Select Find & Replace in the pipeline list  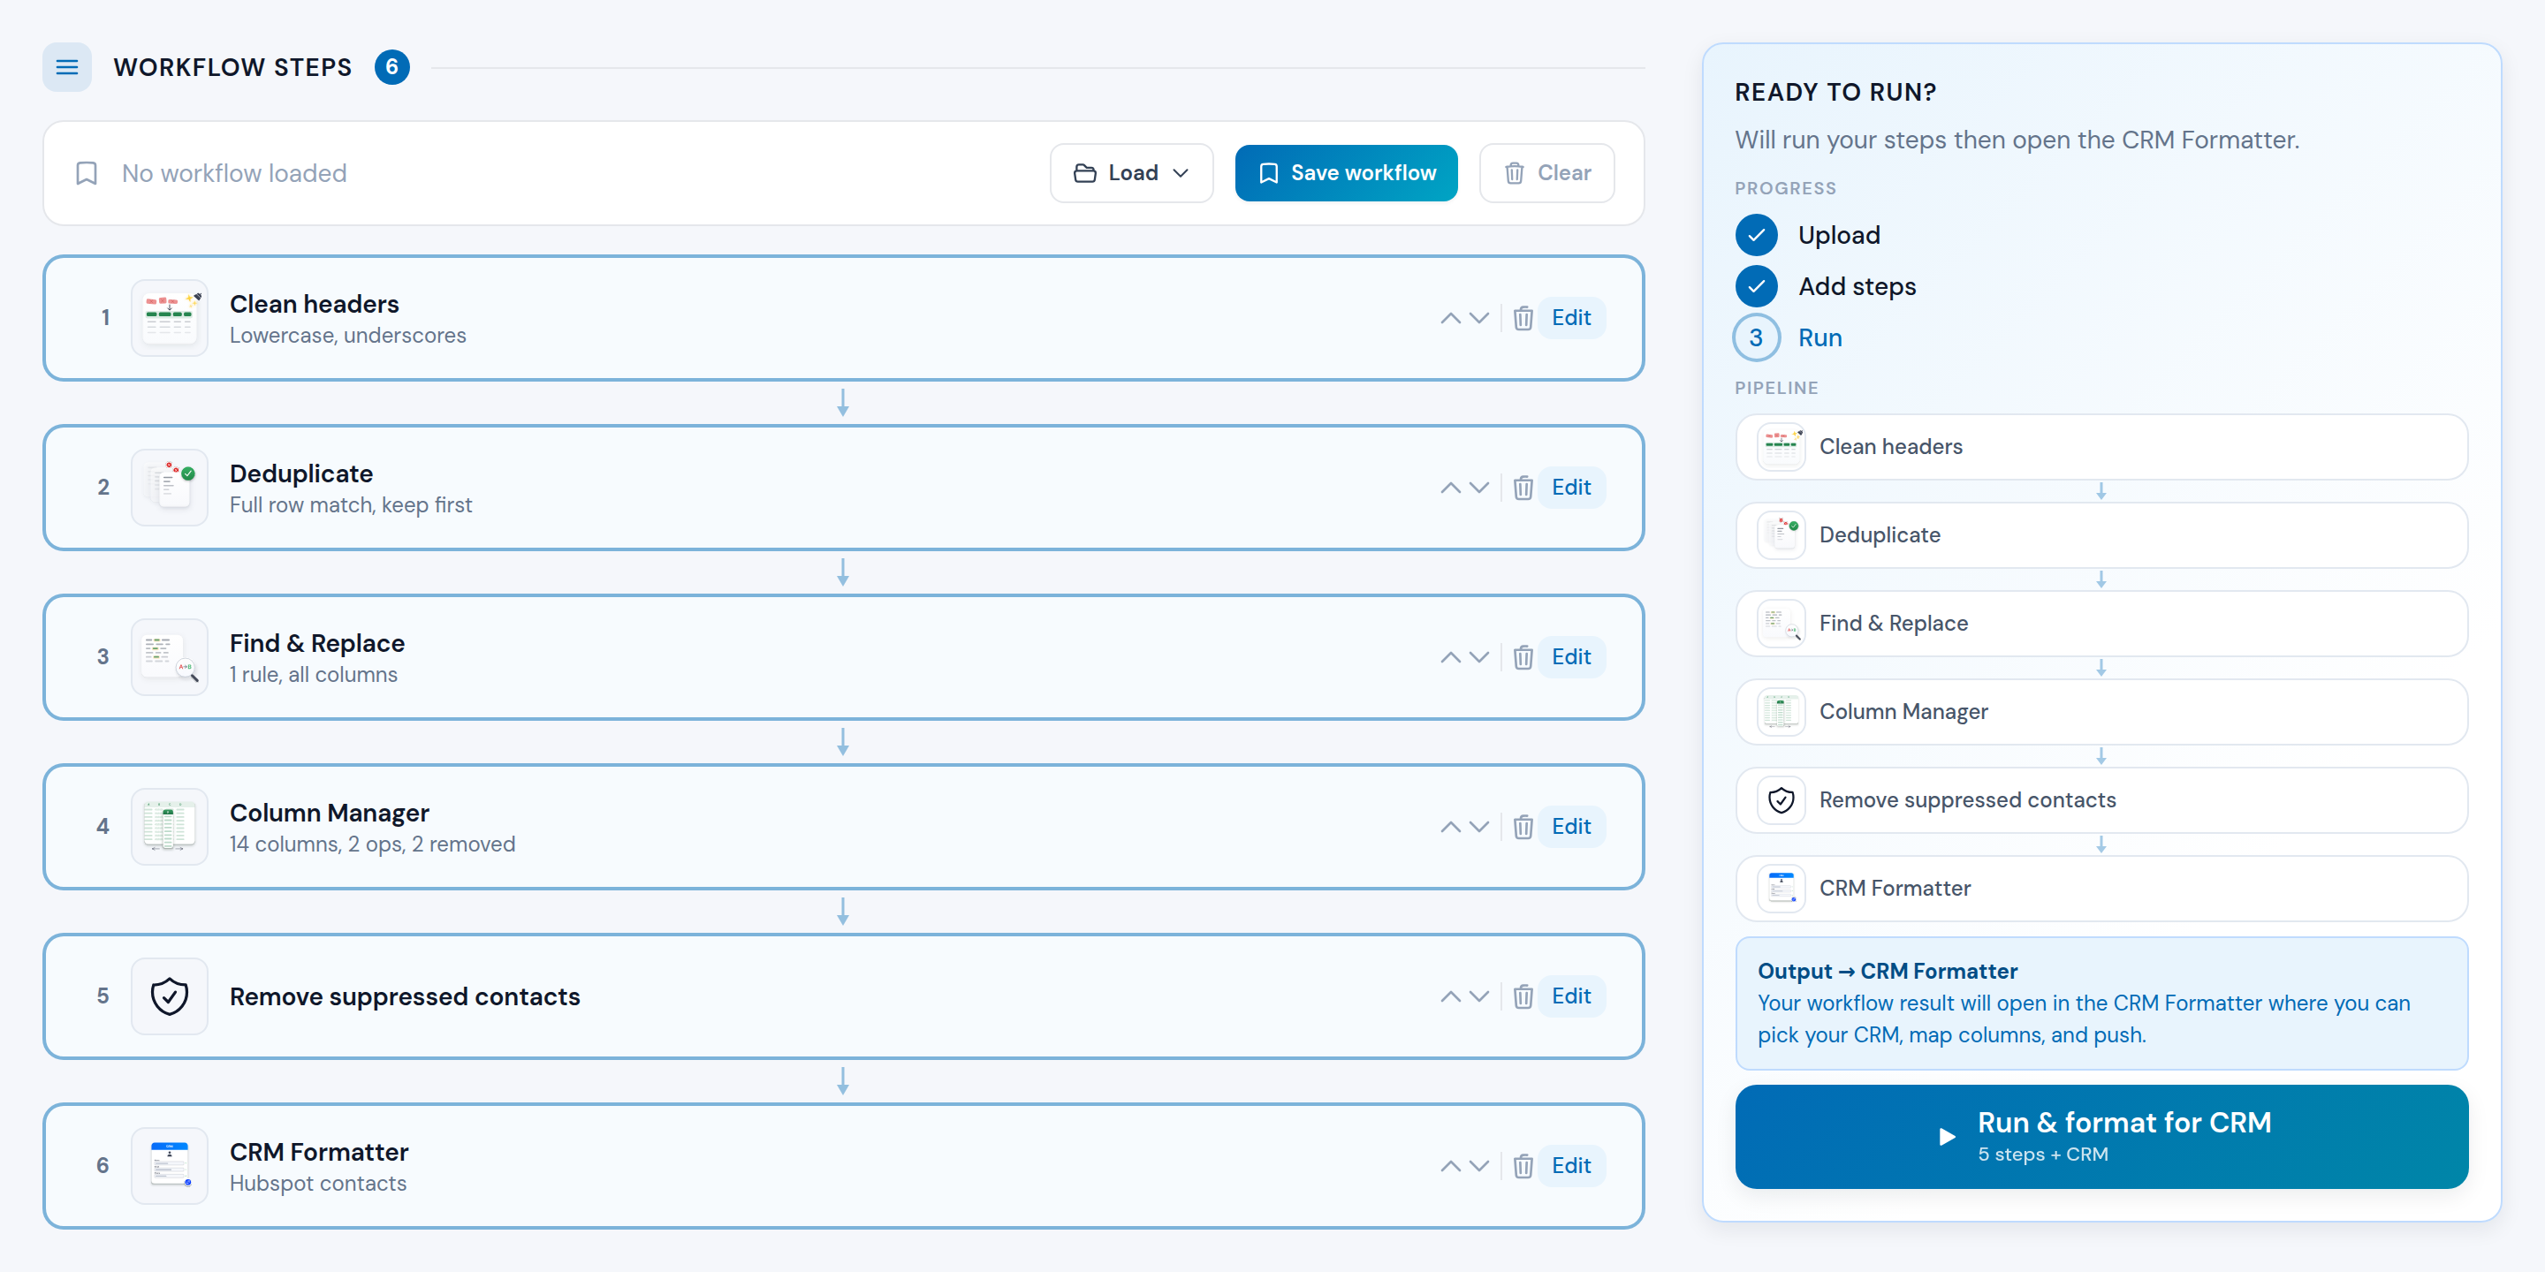click(2101, 625)
